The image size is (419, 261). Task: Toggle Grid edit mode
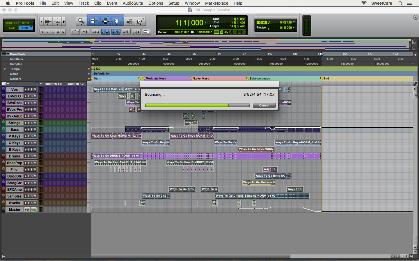pos(26,28)
